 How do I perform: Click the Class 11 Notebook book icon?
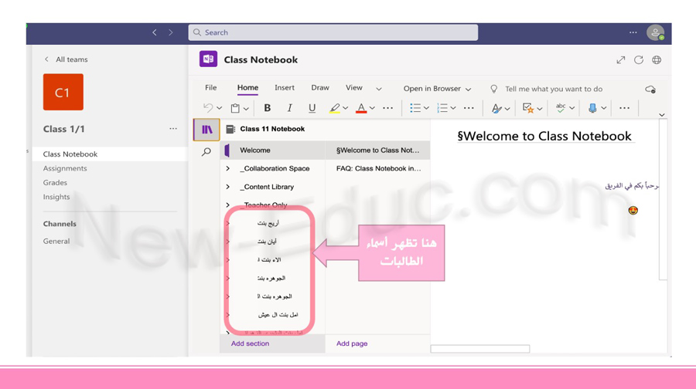click(230, 129)
